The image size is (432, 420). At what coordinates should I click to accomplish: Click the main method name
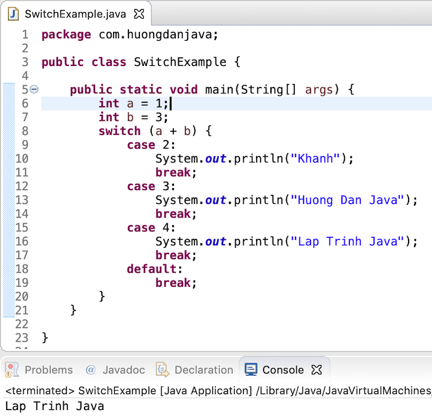click(x=219, y=89)
